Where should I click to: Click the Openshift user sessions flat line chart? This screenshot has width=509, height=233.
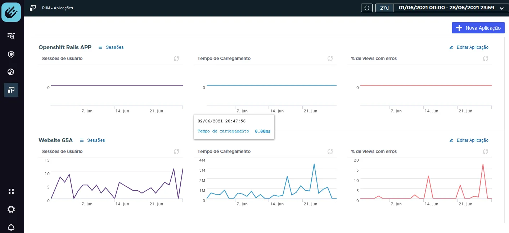[x=117, y=85]
